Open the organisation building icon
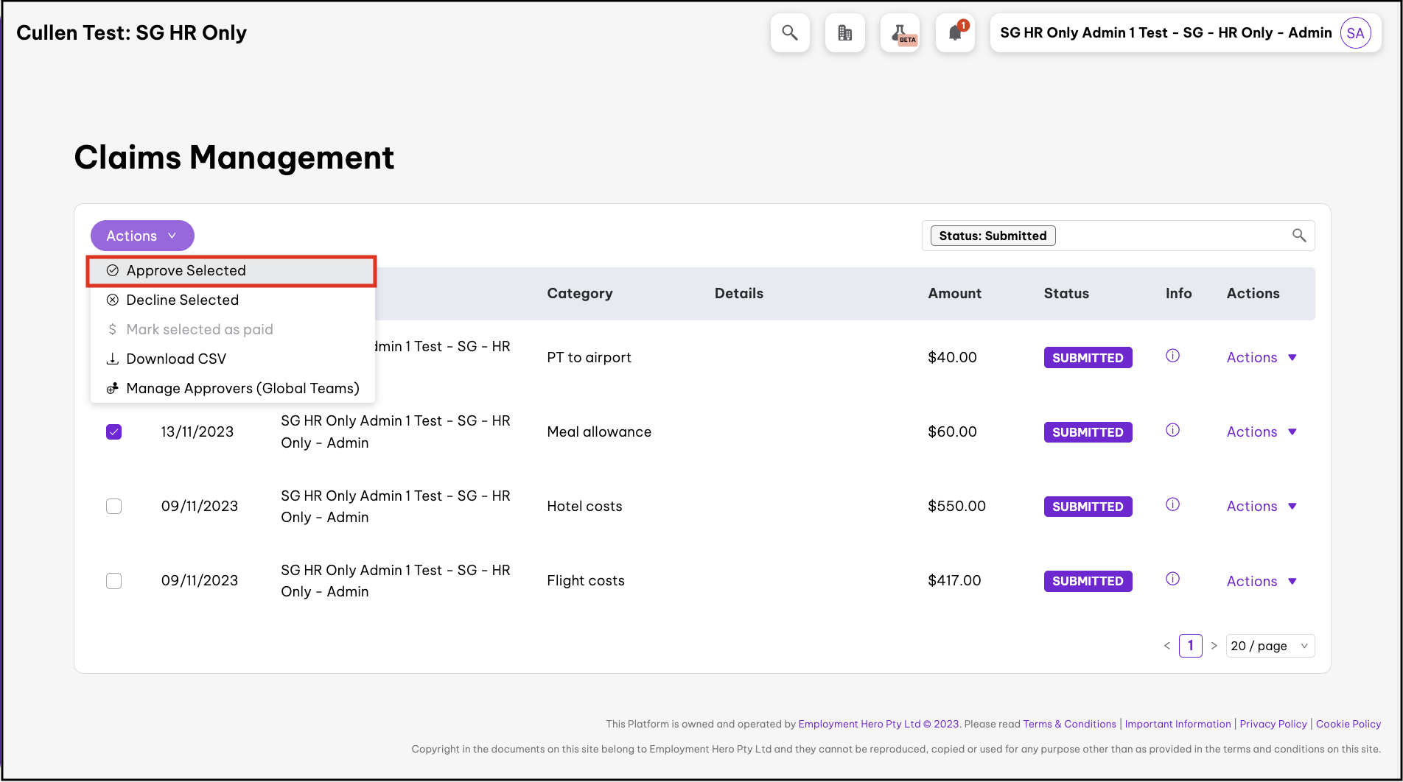 [844, 33]
